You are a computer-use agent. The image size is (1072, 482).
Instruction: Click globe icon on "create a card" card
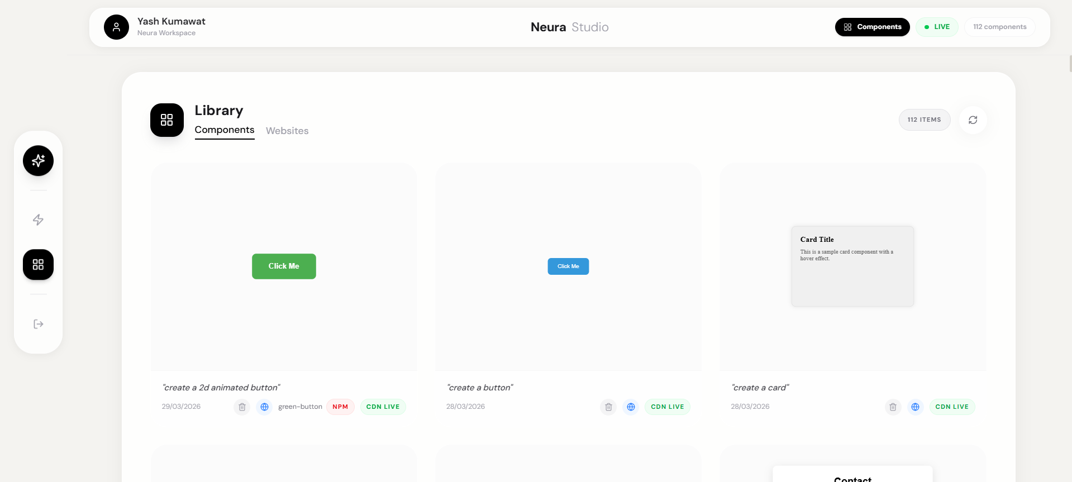tap(915, 407)
